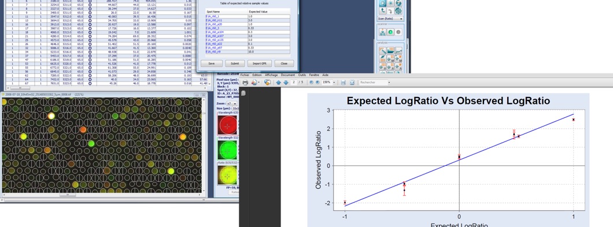Go to next page with down arrow
The image size is (613, 227).
click(x=286, y=83)
